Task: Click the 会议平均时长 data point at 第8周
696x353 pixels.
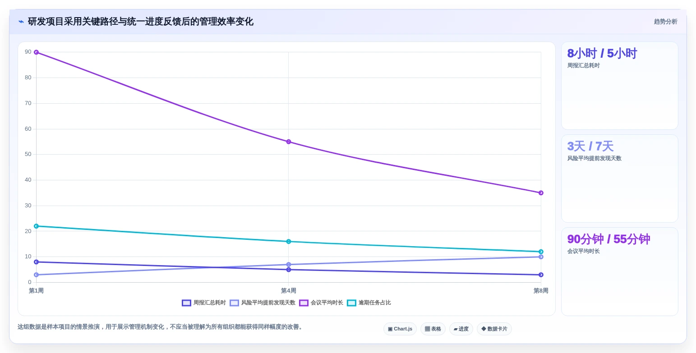Action: 541,193
